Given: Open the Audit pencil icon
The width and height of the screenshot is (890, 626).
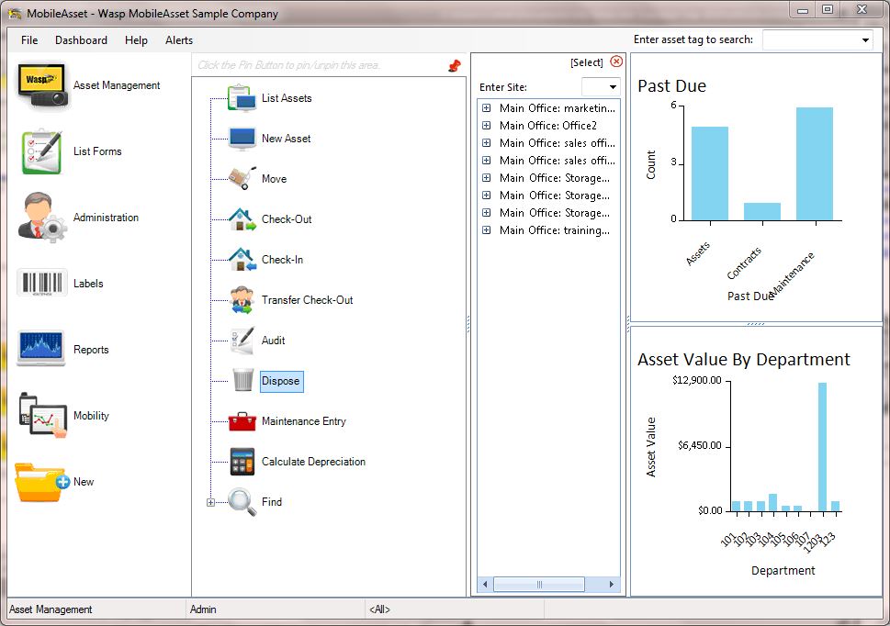Looking at the screenshot, I should point(242,341).
